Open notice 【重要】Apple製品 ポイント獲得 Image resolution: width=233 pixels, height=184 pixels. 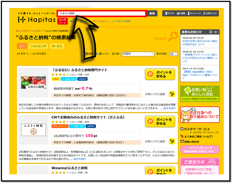(x=200, y=75)
